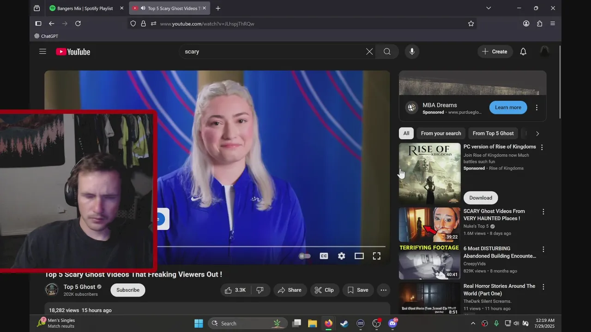591x332 pixels.
Task: Click Download for Rise of Kingdoms
Action: (481, 198)
